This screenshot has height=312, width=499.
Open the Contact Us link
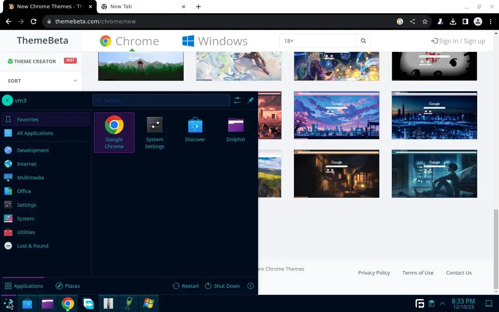point(459,273)
